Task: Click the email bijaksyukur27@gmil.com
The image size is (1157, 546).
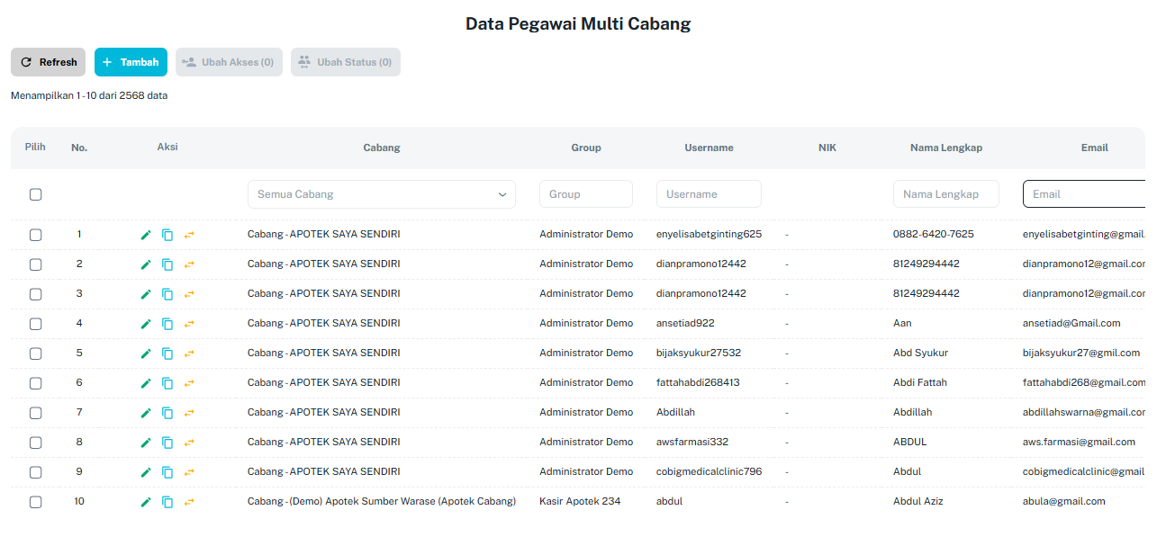Action: pyautogui.click(x=1081, y=353)
